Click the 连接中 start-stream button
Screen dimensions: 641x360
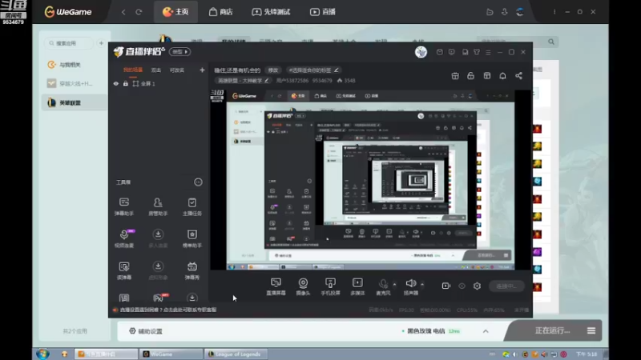click(506, 286)
